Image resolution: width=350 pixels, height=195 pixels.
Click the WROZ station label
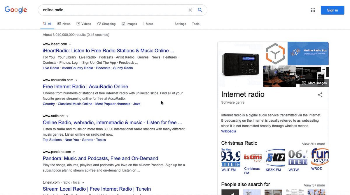[316, 169]
